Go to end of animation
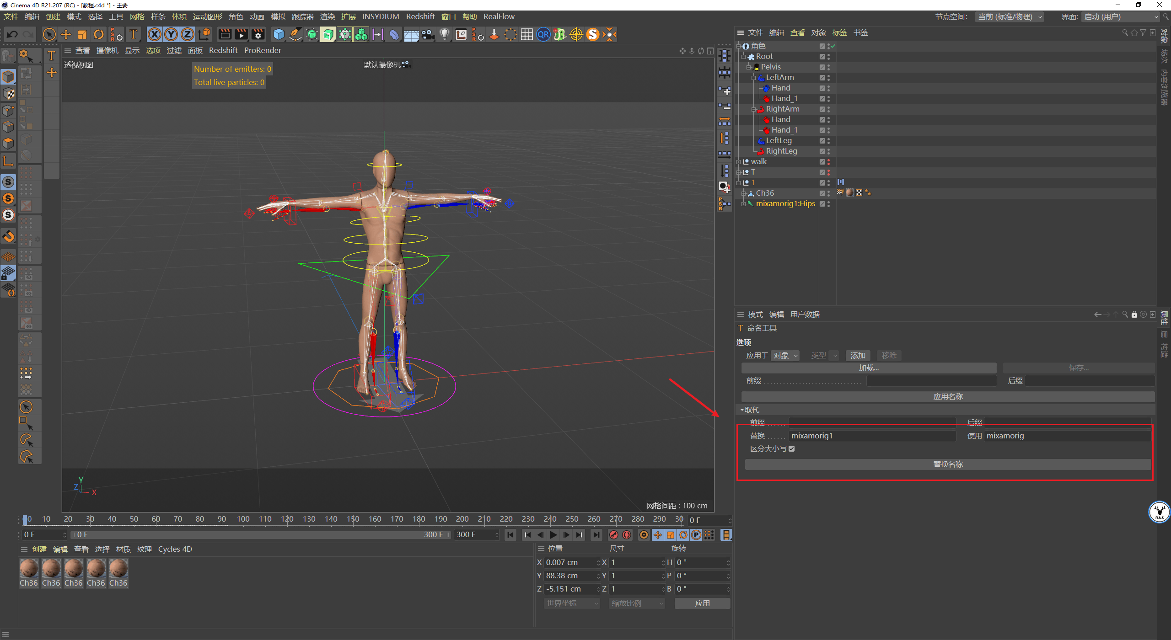1171x640 pixels. 596,535
